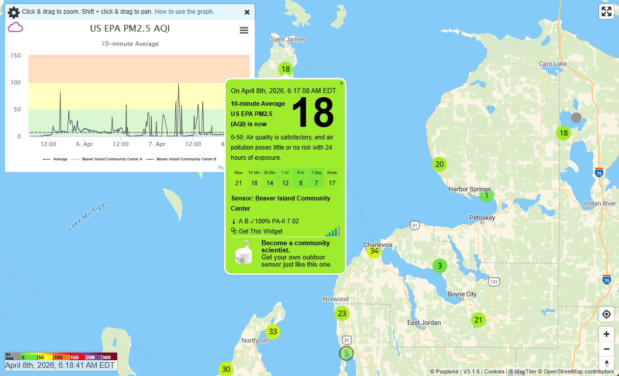Click the locate-me crosshair button
The width and height of the screenshot is (619, 376).
[x=606, y=314]
